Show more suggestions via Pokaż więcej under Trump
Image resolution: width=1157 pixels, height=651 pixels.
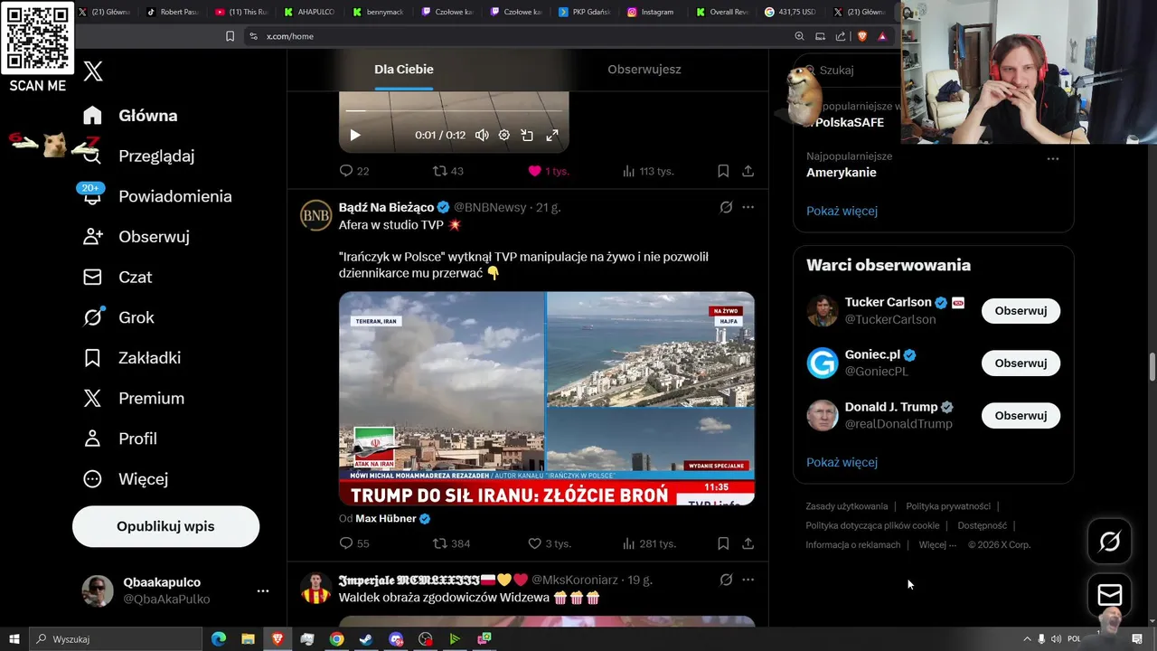coord(842,462)
